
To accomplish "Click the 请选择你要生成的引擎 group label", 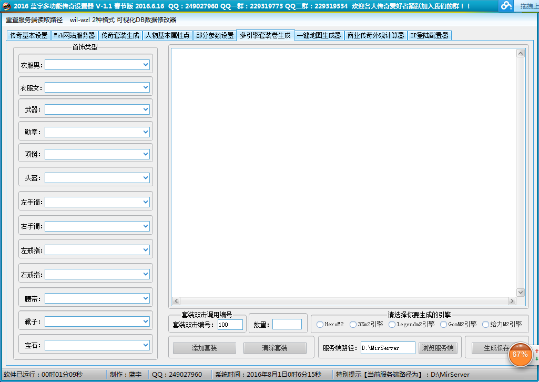I will tap(420, 315).
